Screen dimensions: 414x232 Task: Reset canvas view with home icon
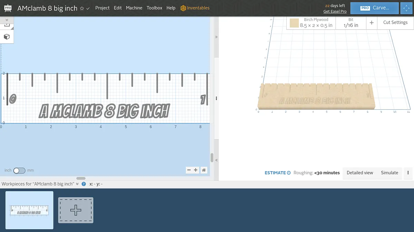[204, 170]
